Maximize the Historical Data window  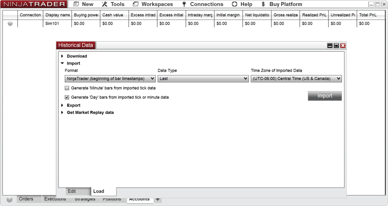coord(336,45)
